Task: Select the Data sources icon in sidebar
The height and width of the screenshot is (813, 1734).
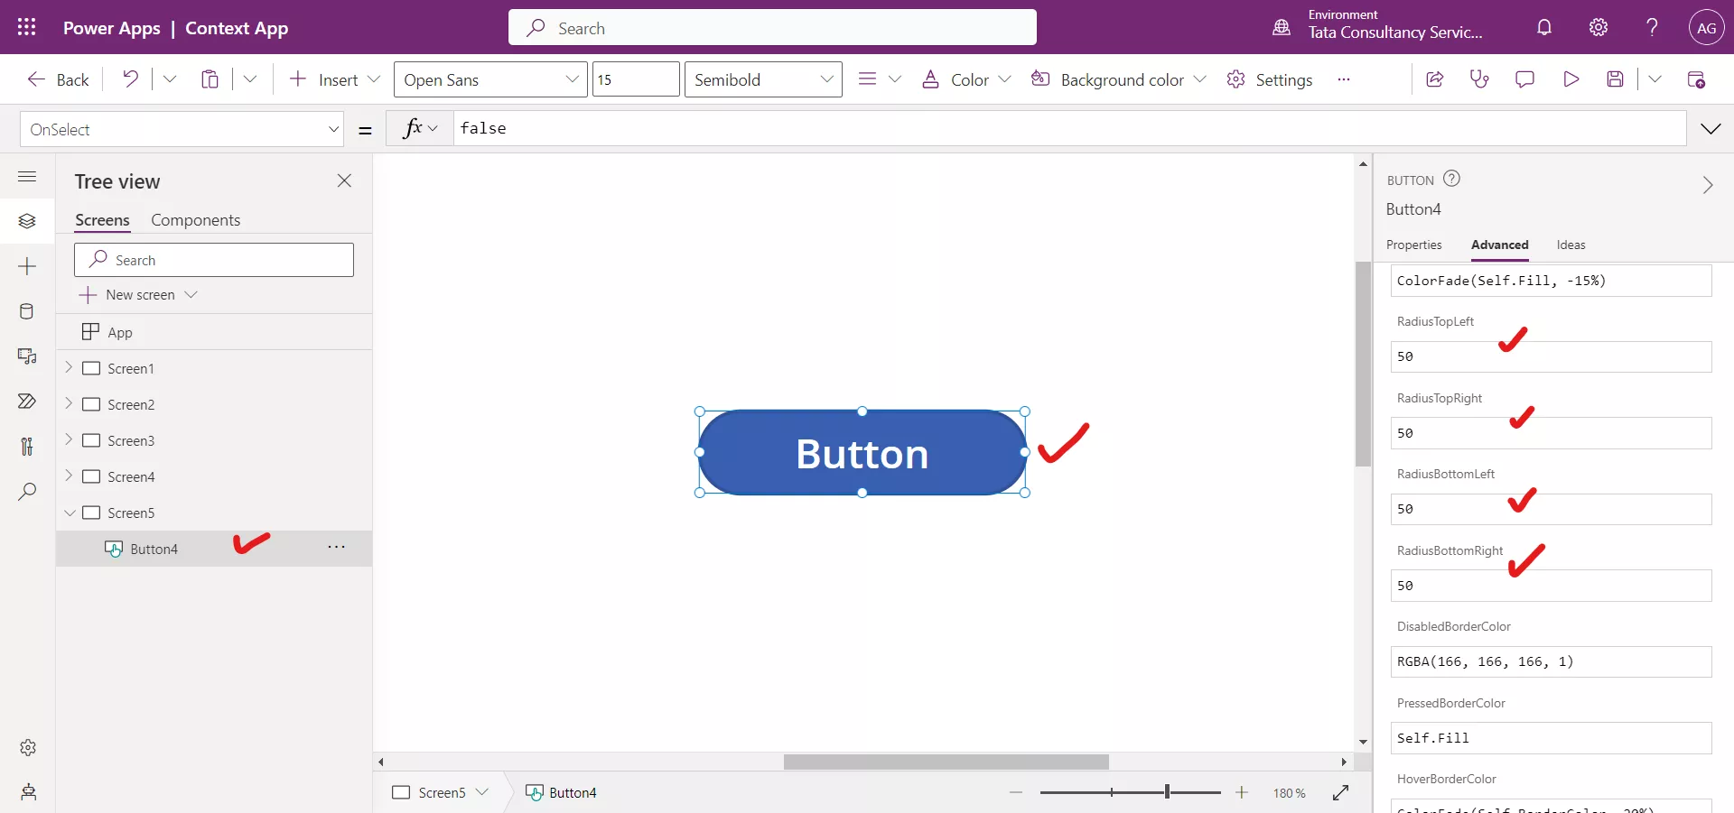Action: coord(27,311)
